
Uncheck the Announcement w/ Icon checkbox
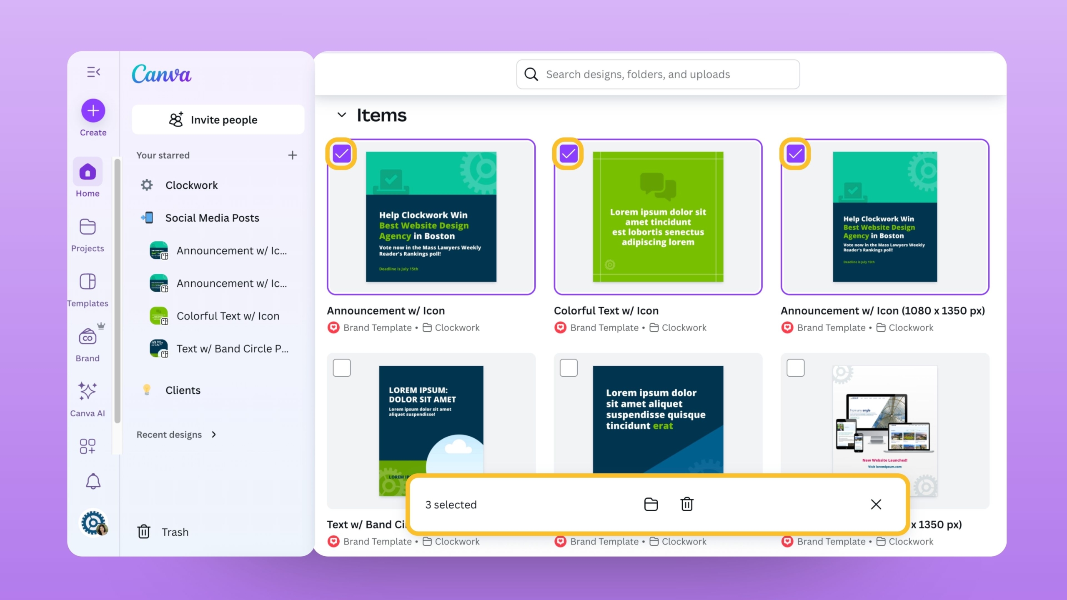point(341,154)
